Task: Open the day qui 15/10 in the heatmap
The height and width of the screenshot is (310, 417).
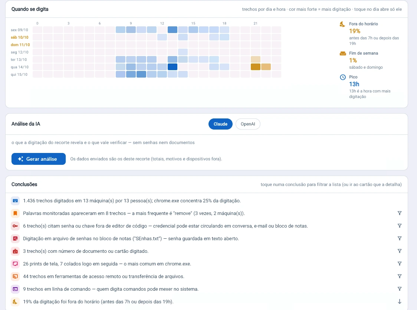Action: tap(19, 75)
